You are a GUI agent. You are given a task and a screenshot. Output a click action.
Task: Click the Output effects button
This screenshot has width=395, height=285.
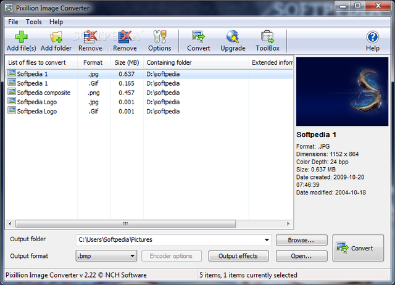(238, 256)
